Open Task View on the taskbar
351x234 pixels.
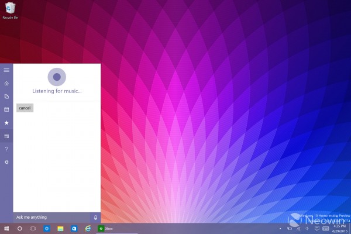tap(33, 228)
